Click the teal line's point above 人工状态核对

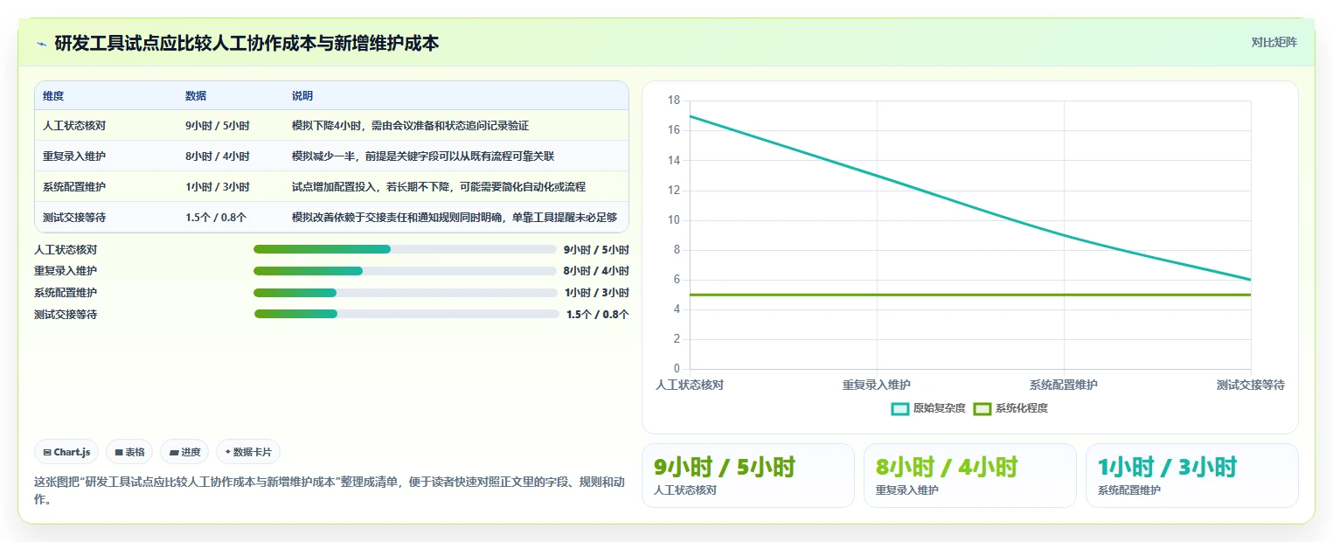pyautogui.click(x=690, y=115)
